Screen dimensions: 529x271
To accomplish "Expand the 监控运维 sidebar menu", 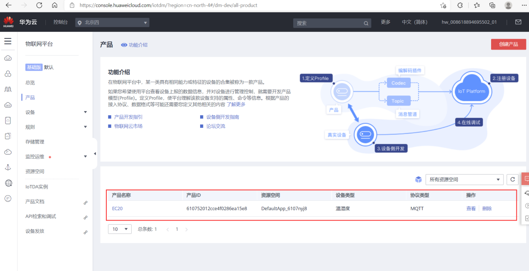I will 85,157.
